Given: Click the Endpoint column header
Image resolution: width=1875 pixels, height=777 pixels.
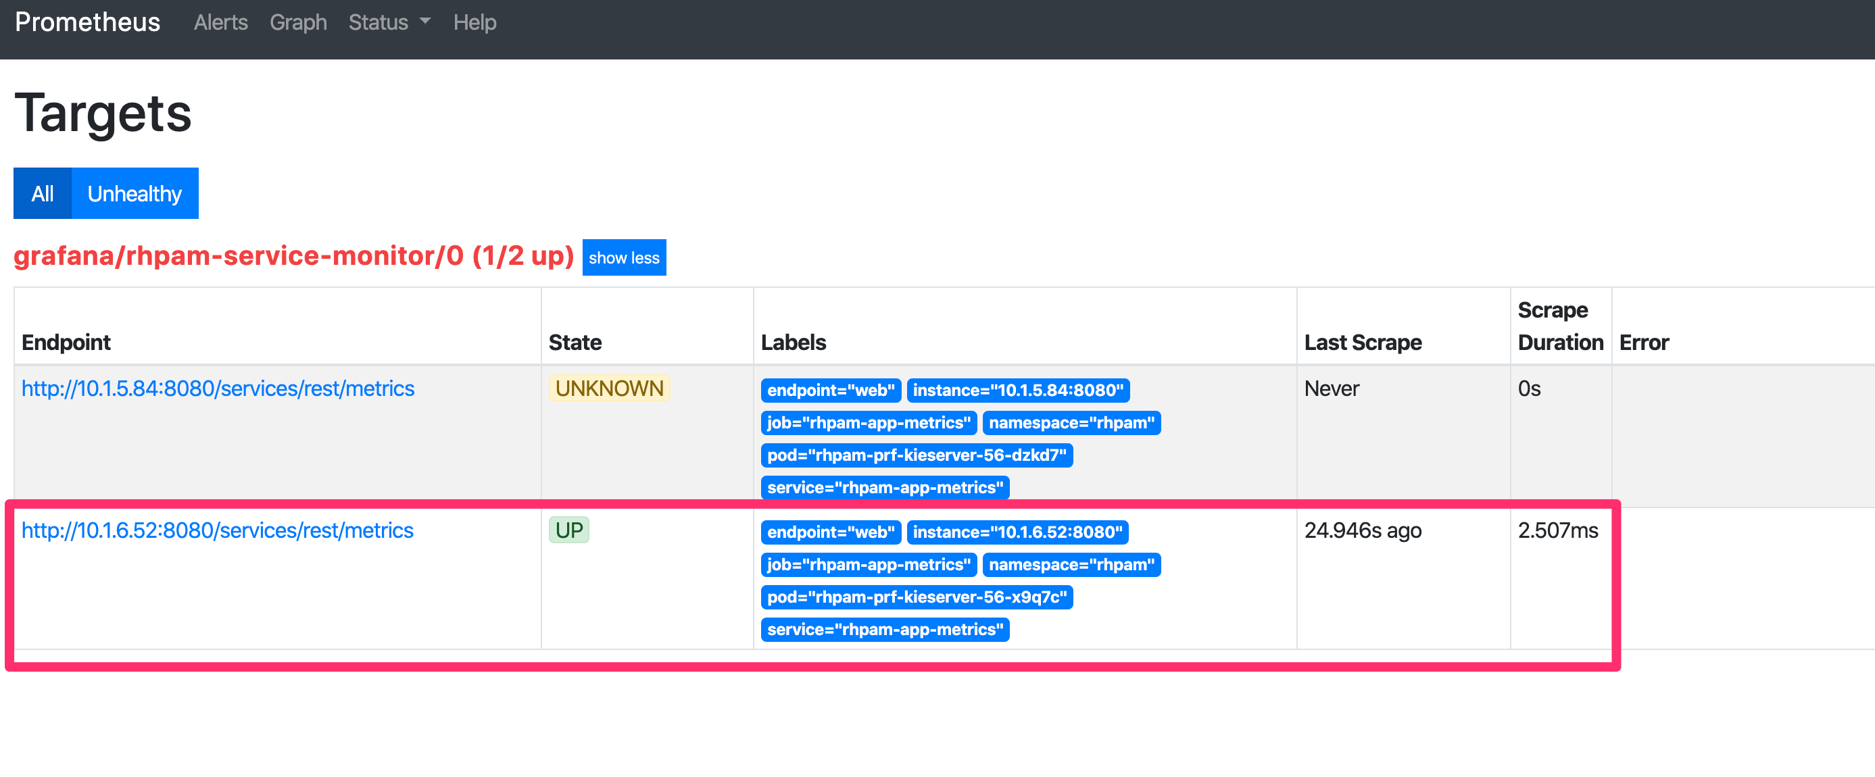Looking at the screenshot, I should (66, 343).
